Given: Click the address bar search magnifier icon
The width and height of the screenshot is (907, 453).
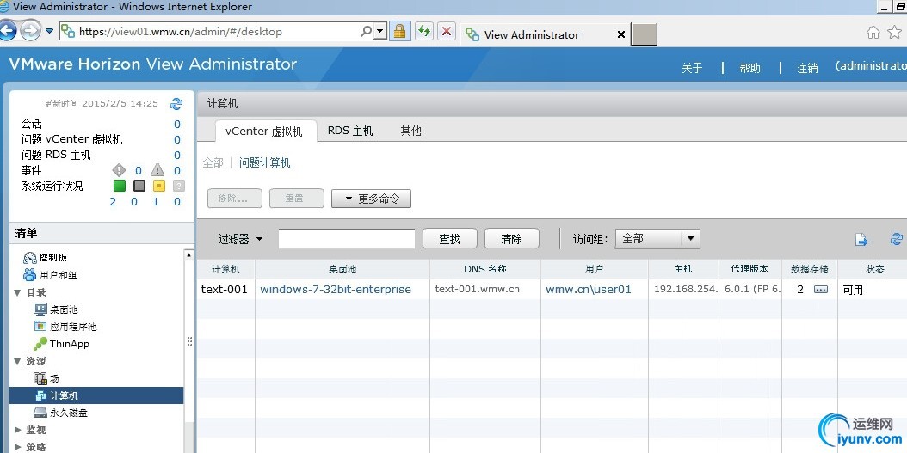Looking at the screenshot, I should 366,31.
